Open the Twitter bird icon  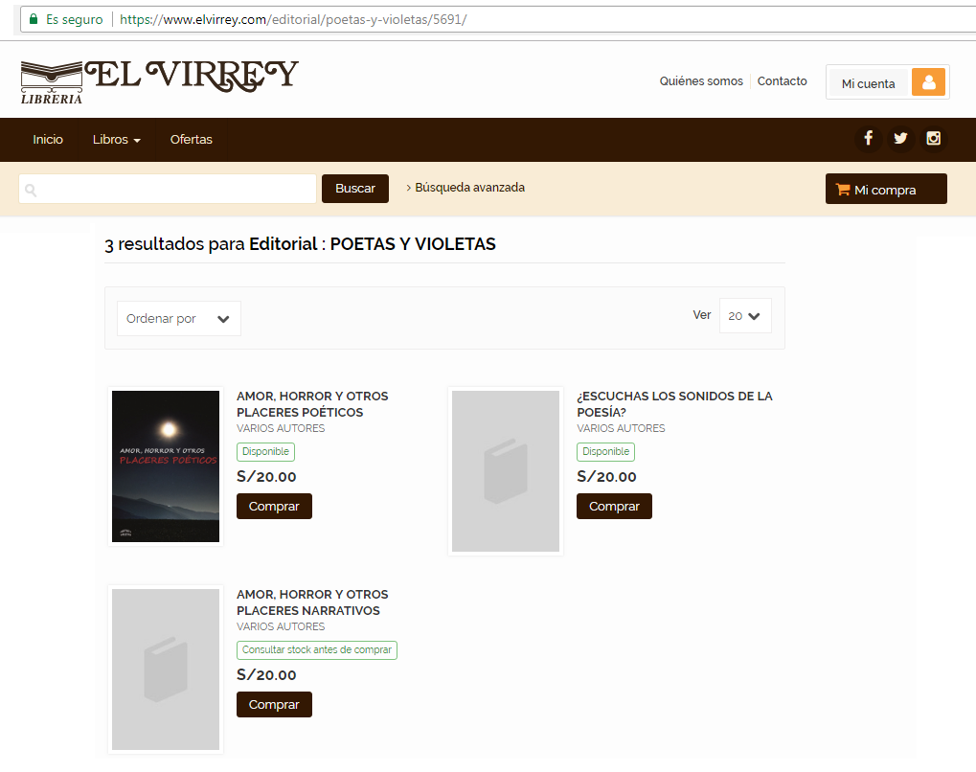pos(900,138)
